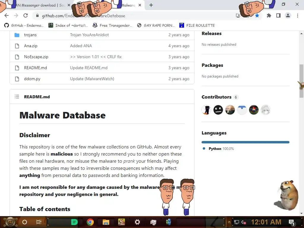The image size is (304, 228).
Task: Open the white-and-blue contributor avatar
Action: coord(242,110)
